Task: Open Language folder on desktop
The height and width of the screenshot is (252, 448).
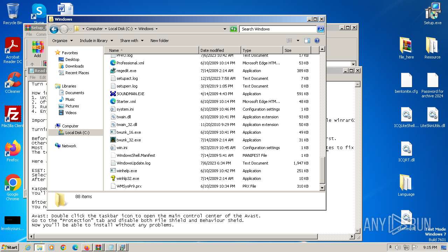Action: tap(406, 185)
